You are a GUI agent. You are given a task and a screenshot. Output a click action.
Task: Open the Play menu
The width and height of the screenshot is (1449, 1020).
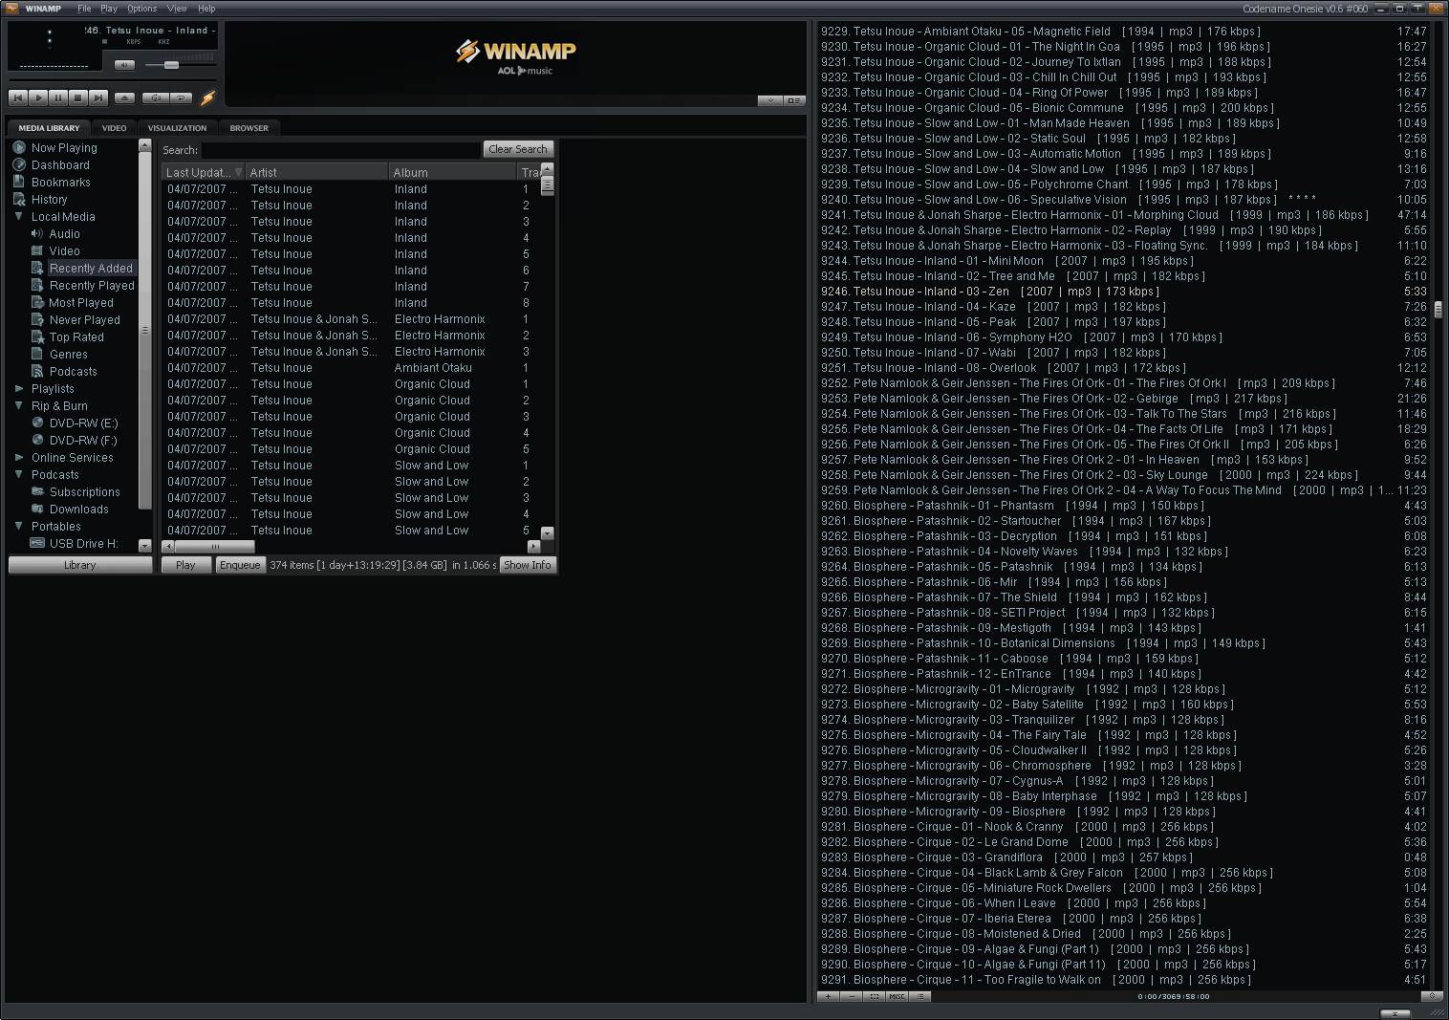(x=109, y=9)
